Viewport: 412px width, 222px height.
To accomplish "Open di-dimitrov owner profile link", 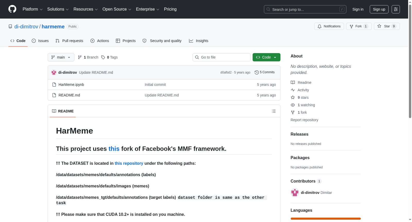I will [26, 27].
